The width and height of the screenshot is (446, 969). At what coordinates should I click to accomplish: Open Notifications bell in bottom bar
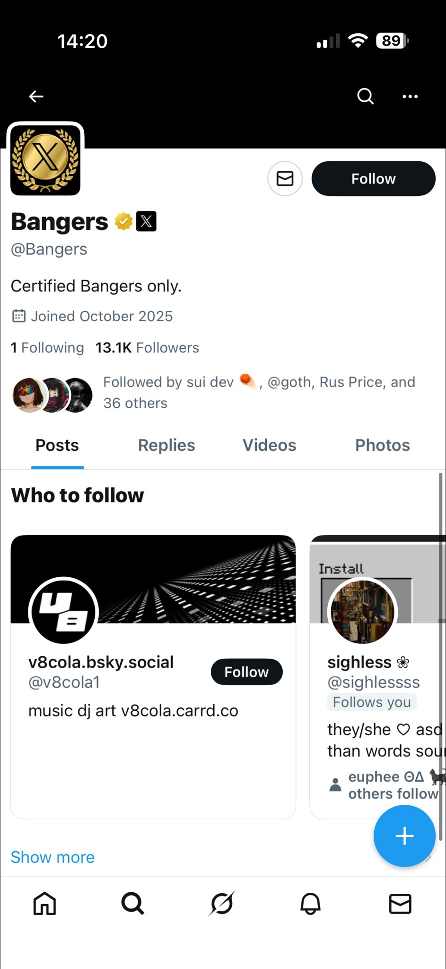pyautogui.click(x=310, y=904)
